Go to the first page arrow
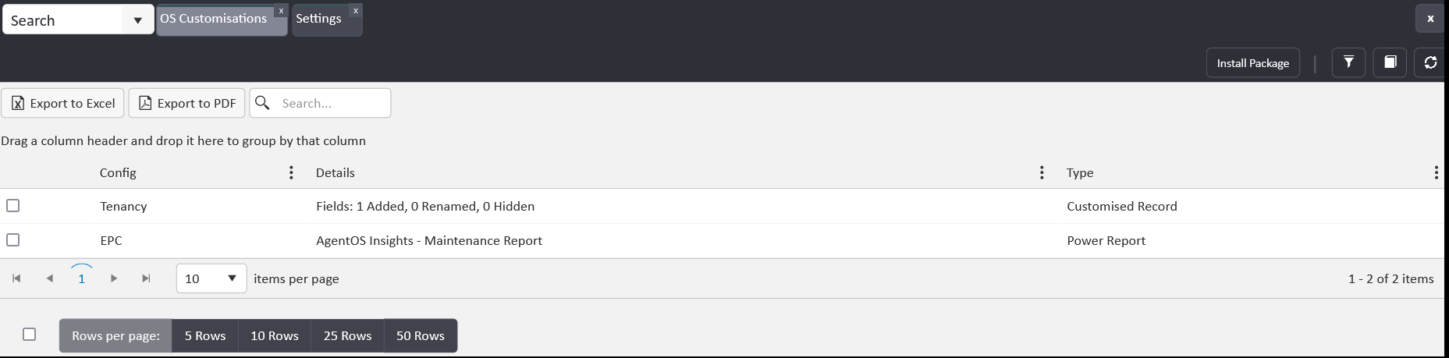This screenshot has width=1449, height=358. [x=16, y=278]
